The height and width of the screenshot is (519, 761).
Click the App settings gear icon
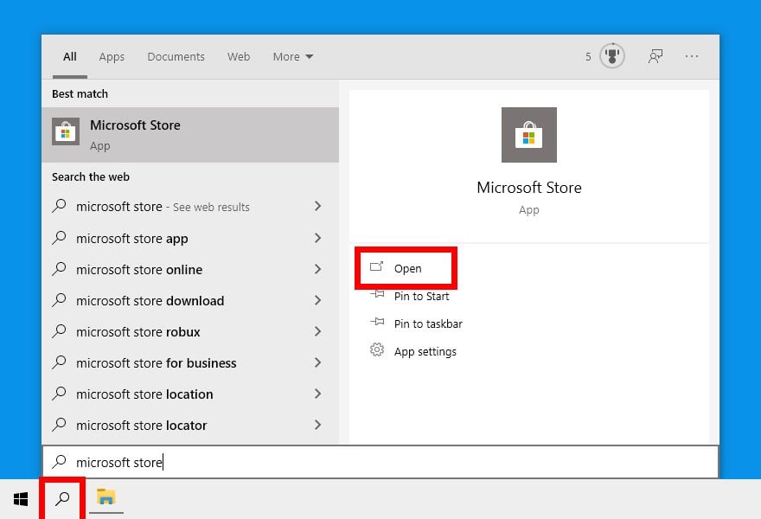point(377,350)
